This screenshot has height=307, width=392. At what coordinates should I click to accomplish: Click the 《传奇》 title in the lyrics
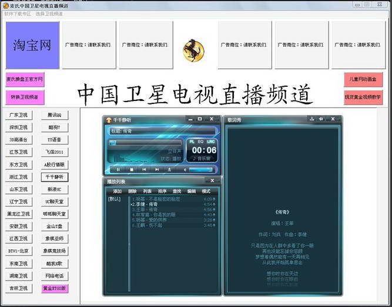(x=282, y=212)
